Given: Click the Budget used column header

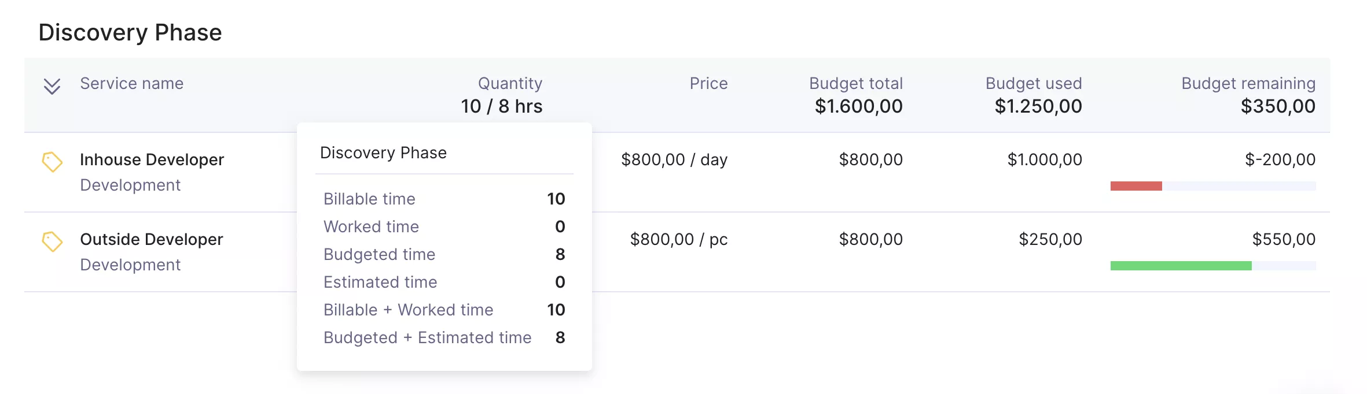Looking at the screenshot, I should [1034, 83].
